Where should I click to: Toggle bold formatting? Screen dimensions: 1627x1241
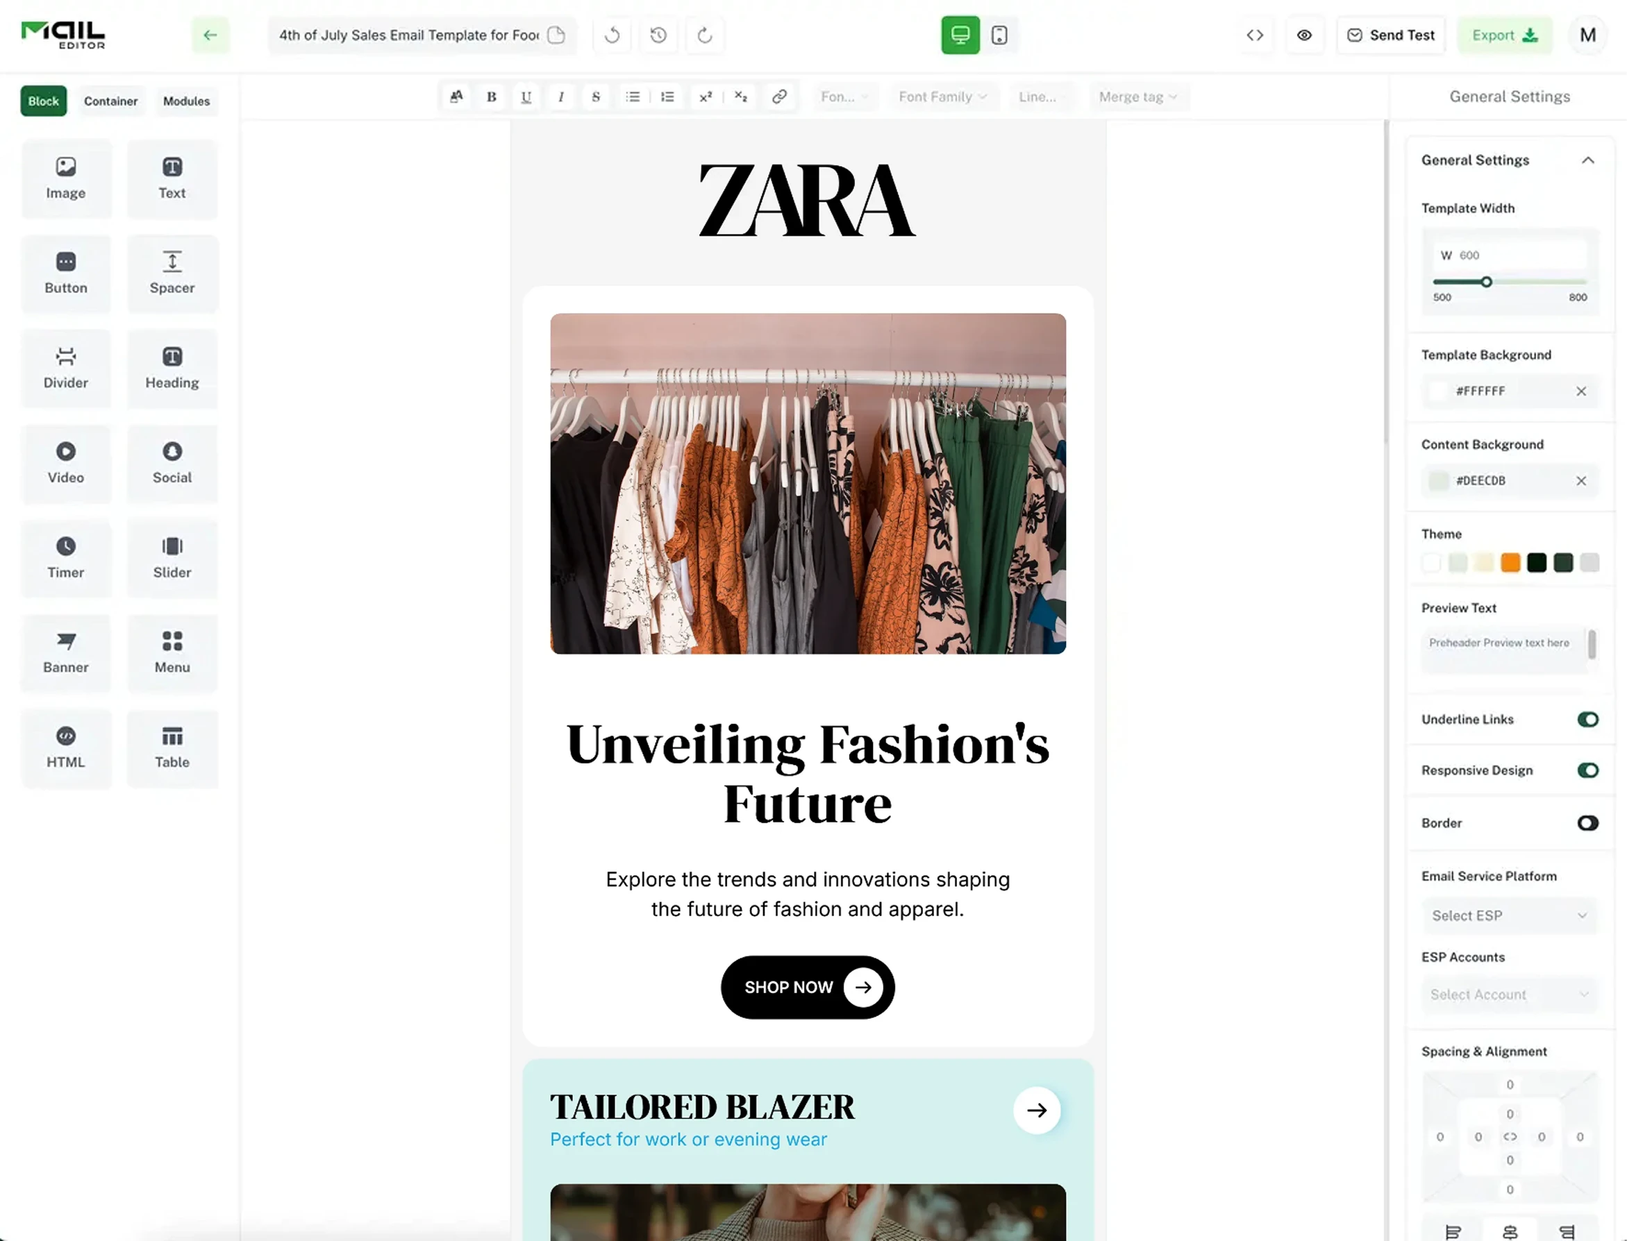492,96
